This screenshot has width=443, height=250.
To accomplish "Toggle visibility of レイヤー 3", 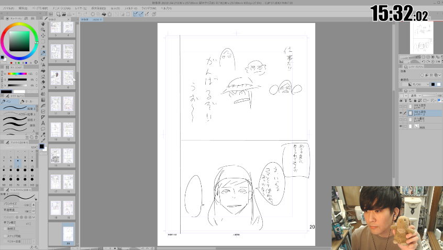I will pyautogui.click(x=401, y=106).
